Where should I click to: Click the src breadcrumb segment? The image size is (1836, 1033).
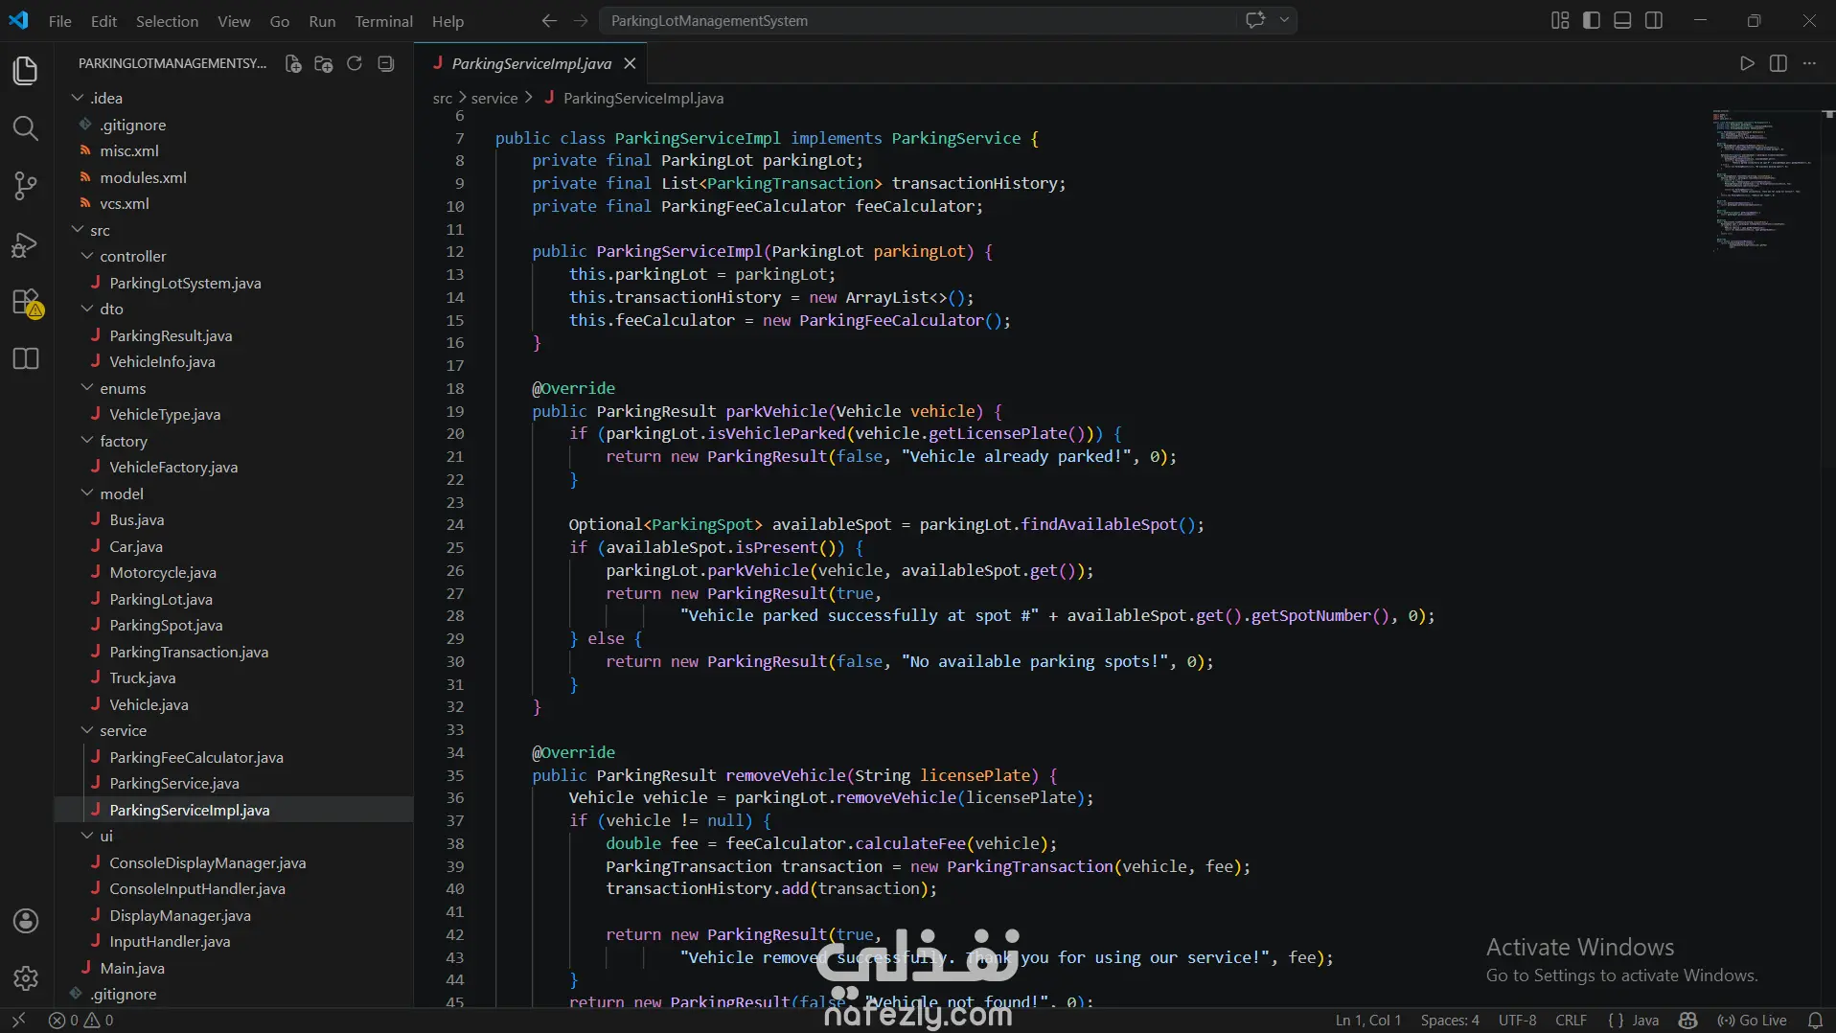442,98
